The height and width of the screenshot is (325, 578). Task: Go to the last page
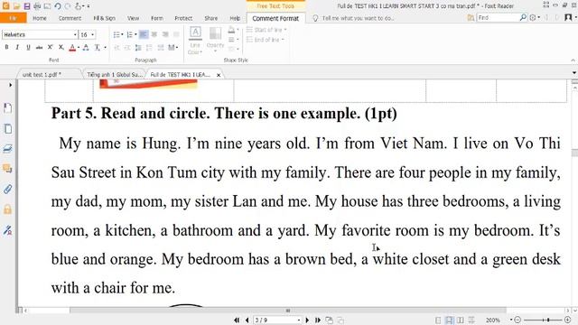pos(317,320)
